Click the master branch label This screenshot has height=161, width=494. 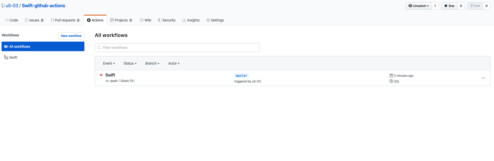click(x=241, y=76)
